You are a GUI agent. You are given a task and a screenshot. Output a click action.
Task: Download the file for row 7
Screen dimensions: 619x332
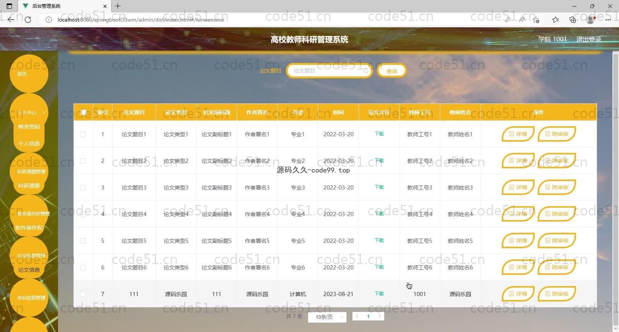coord(379,294)
